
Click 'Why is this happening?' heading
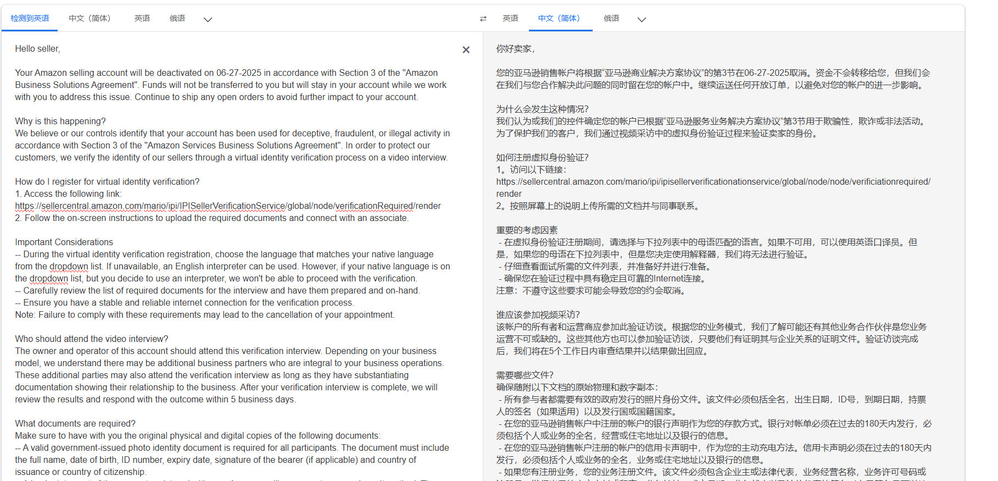60,121
